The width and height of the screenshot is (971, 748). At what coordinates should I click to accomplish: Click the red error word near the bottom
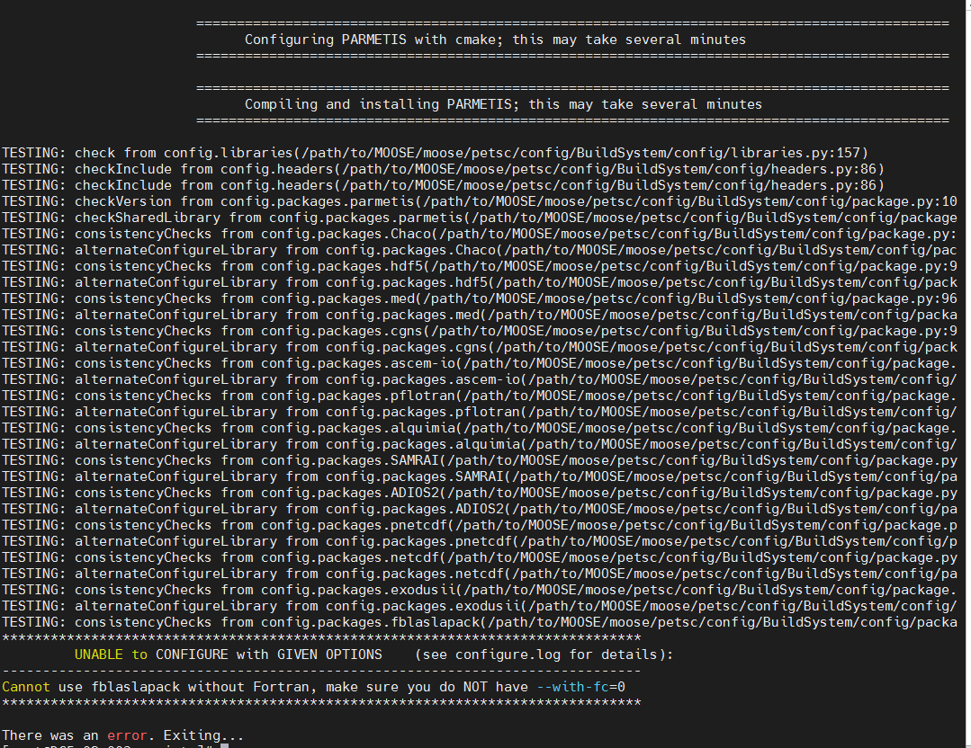click(x=127, y=735)
